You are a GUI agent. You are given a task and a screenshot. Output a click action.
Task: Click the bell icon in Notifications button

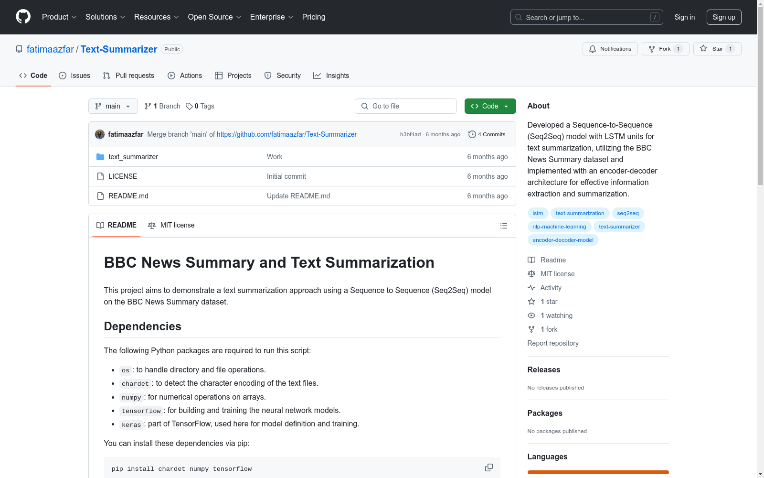tap(593, 49)
